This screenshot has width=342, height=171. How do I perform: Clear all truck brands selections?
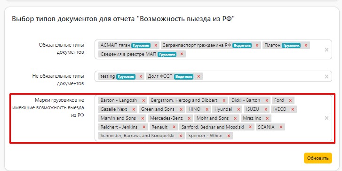click(326, 118)
